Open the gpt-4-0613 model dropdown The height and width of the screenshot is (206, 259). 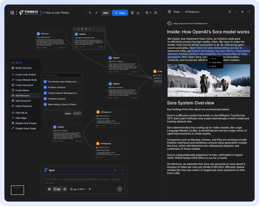point(79,189)
